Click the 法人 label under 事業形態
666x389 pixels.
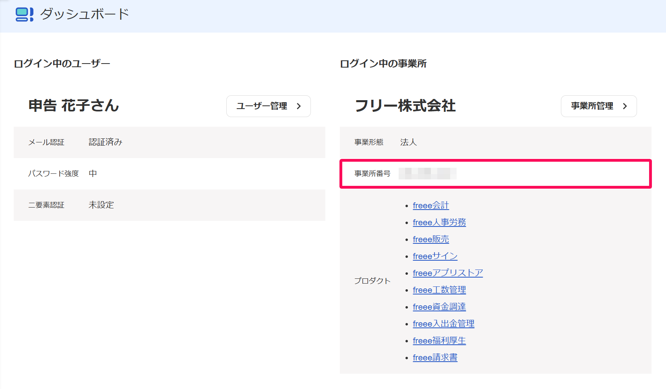tap(408, 142)
